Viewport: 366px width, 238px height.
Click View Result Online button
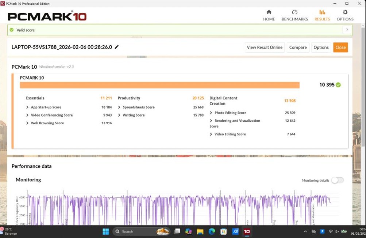pos(265,48)
